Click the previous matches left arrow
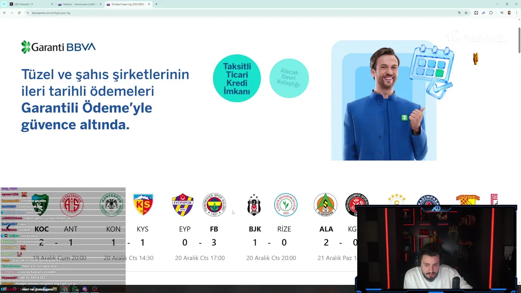The image size is (521, 293). pos(8,227)
